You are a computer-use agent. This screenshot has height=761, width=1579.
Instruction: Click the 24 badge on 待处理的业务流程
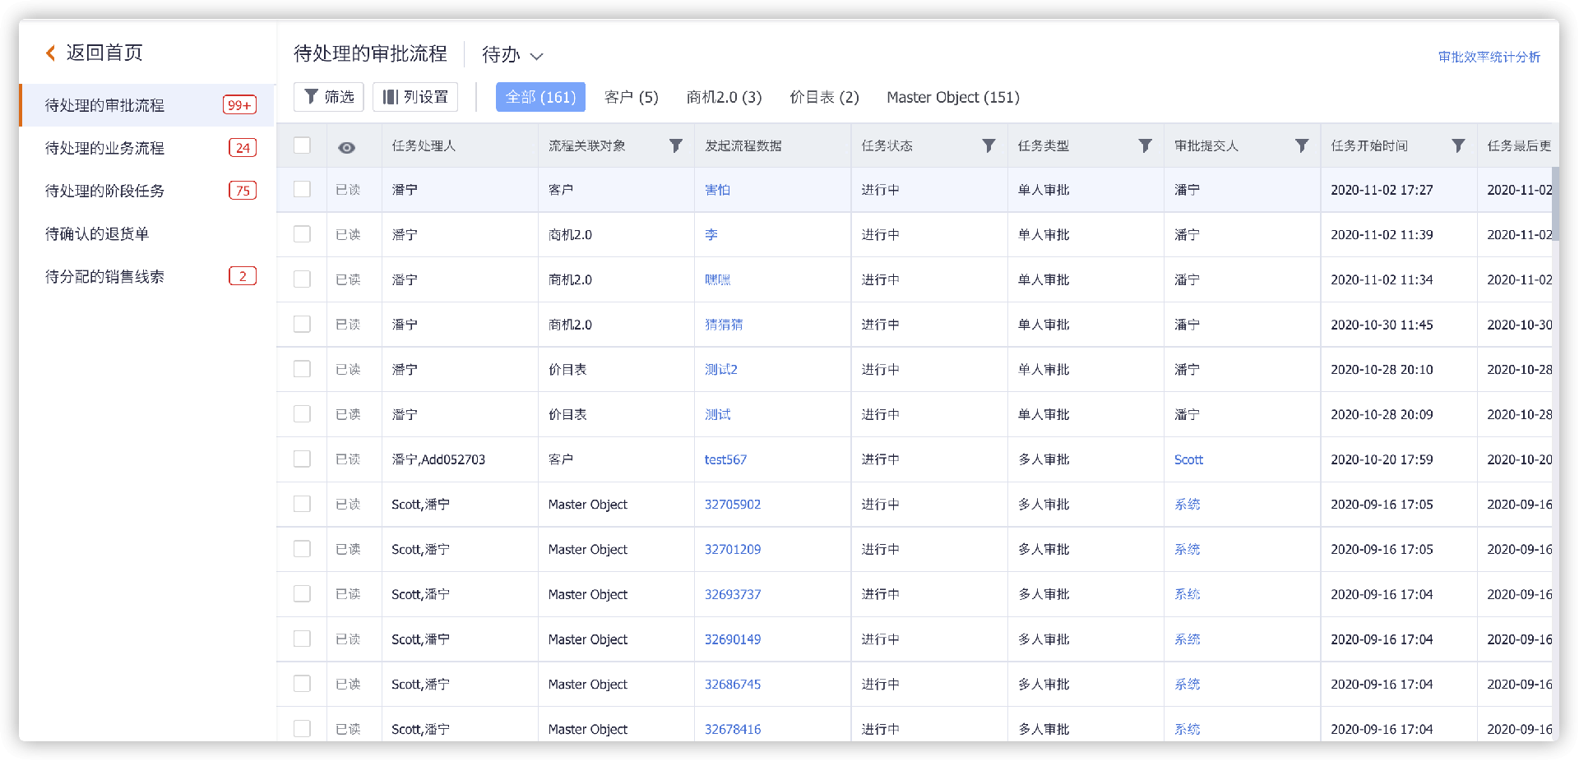click(x=243, y=148)
